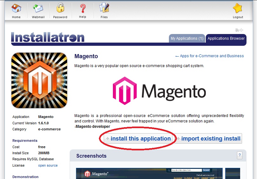The image size is (257, 179).
Task: Switch to My Applications (1) tab
Action: point(187,38)
